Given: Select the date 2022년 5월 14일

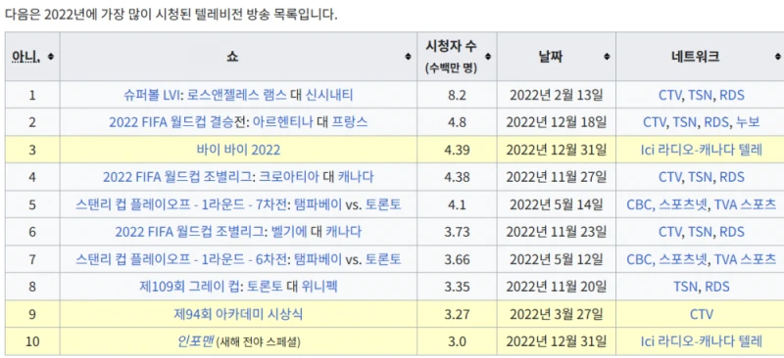Looking at the screenshot, I should pyautogui.click(x=556, y=204).
